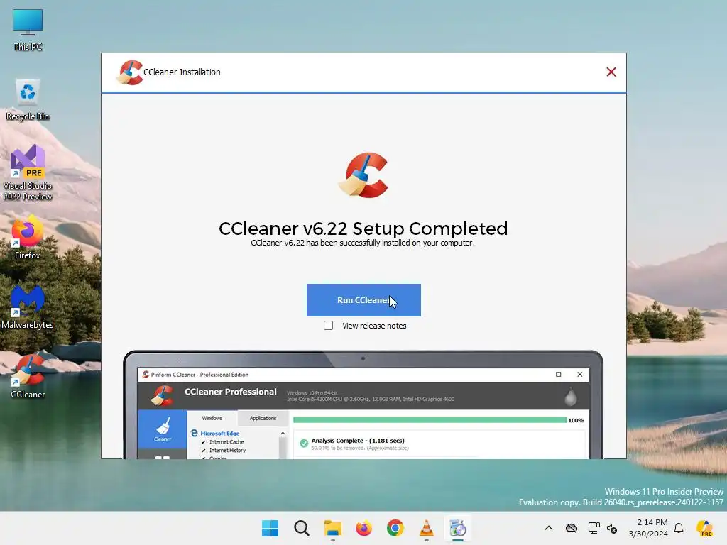The width and height of the screenshot is (727, 545).
Task: Click the Windows tab in preview image
Action: [x=212, y=418]
